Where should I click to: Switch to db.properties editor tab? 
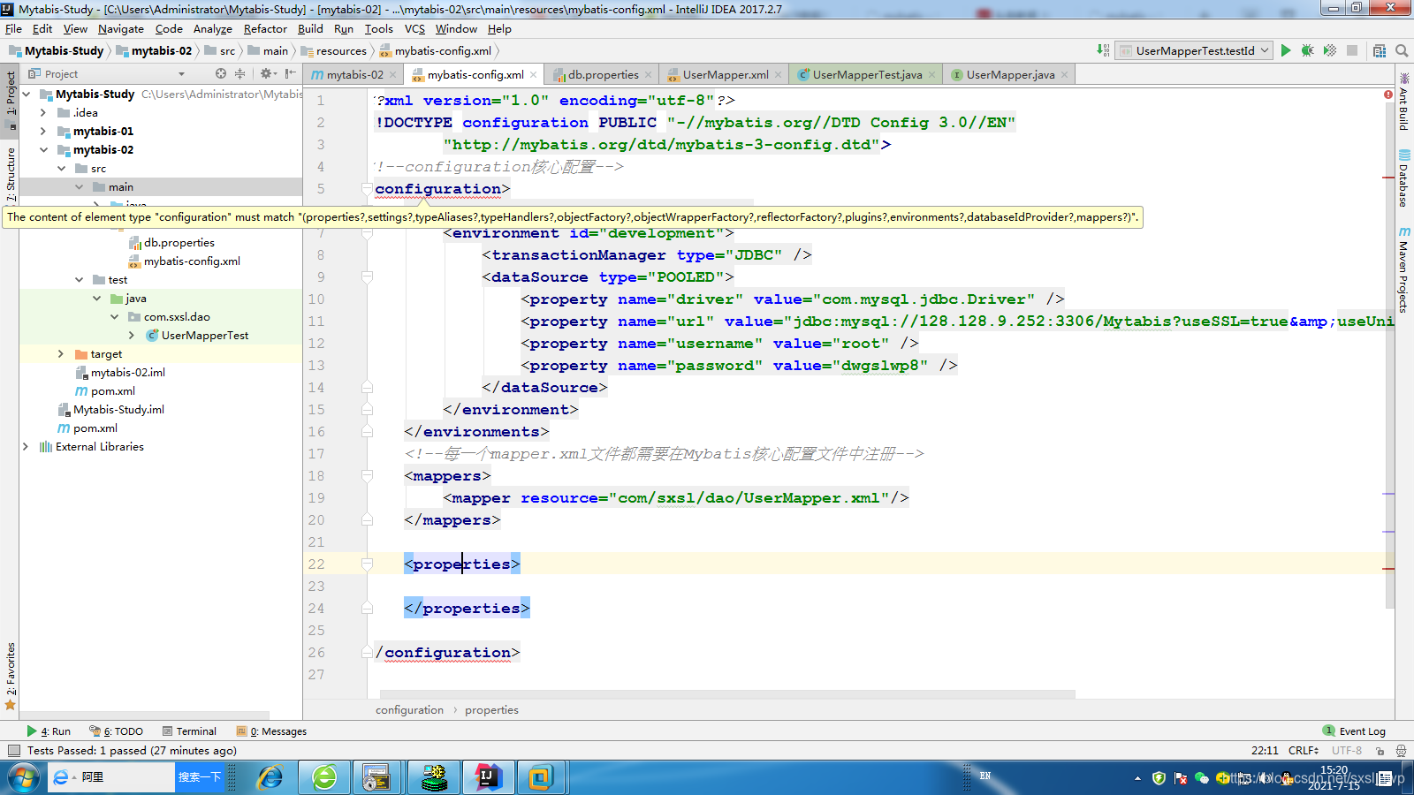pyautogui.click(x=601, y=74)
